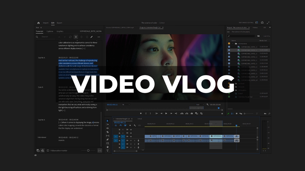This screenshot has width=305, height=171.
Task: Open the transcript three-dots menu
Action: point(99,37)
